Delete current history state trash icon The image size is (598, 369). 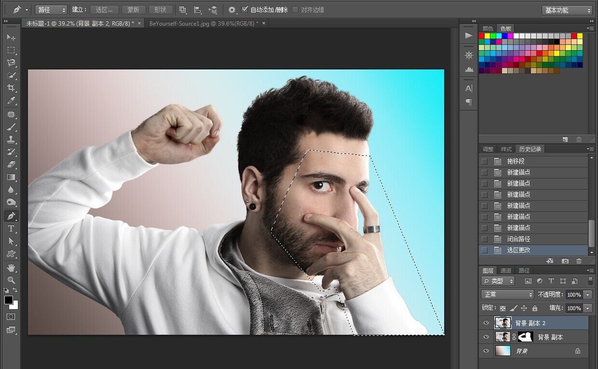579,261
